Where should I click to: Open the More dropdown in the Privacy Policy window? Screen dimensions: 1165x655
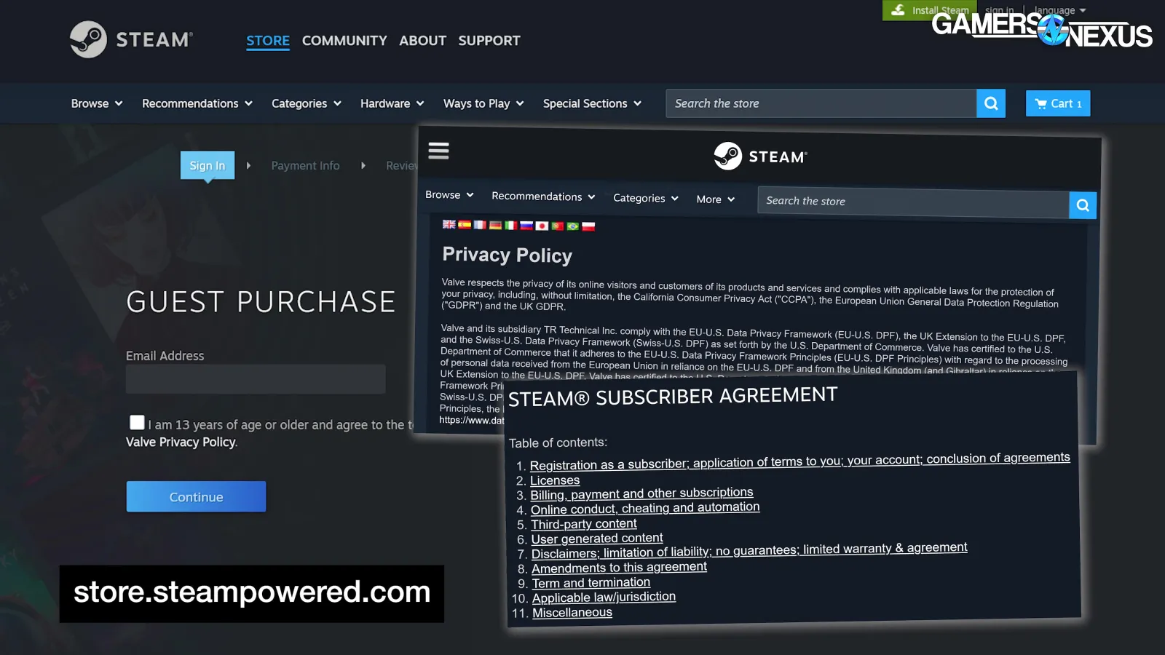tap(716, 199)
